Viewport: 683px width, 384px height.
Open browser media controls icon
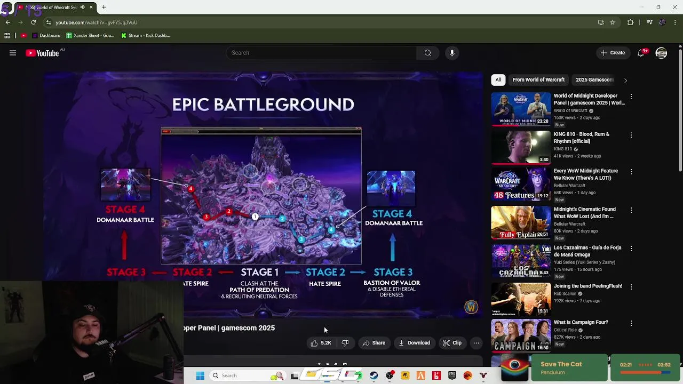pyautogui.click(x=649, y=22)
